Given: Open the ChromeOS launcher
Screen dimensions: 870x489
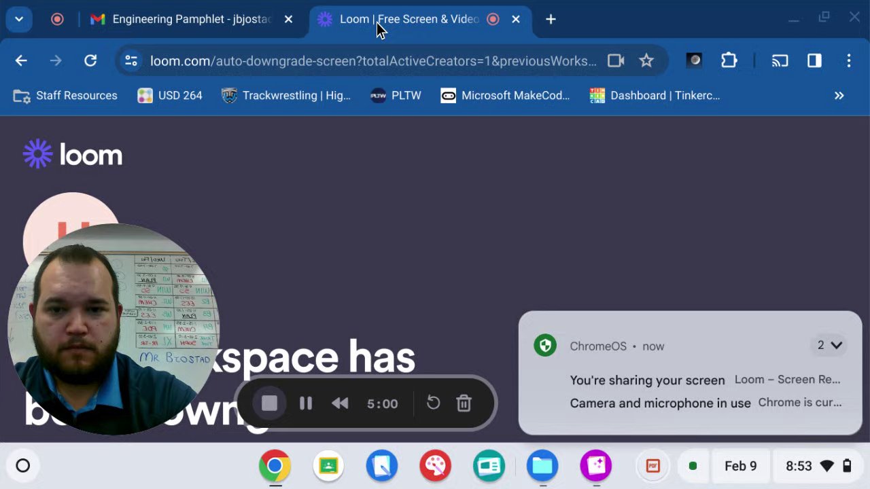Looking at the screenshot, I should [23, 466].
